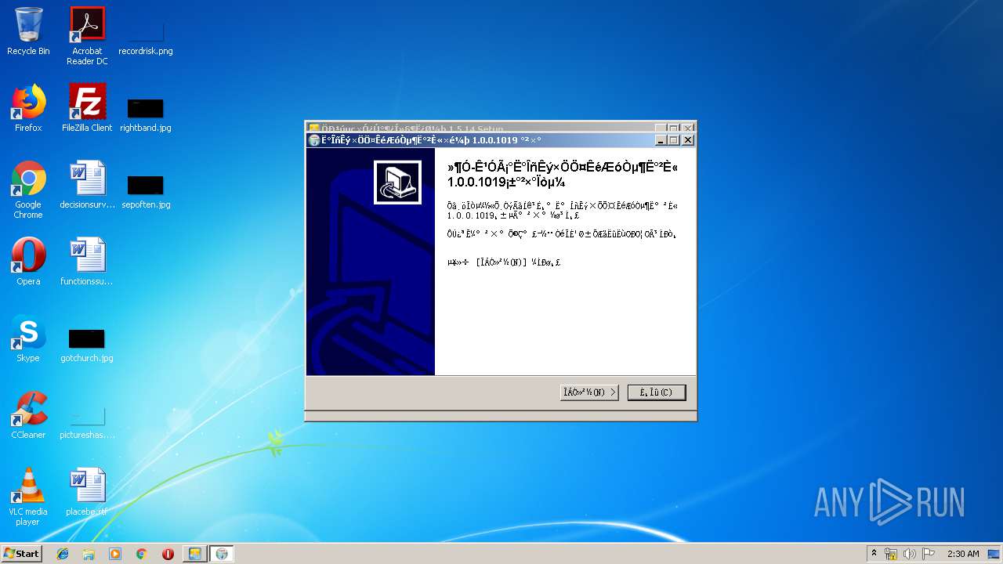Open CCleaner desktop shortcut
This screenshot has height=564, width=1003.
(28, 415)
